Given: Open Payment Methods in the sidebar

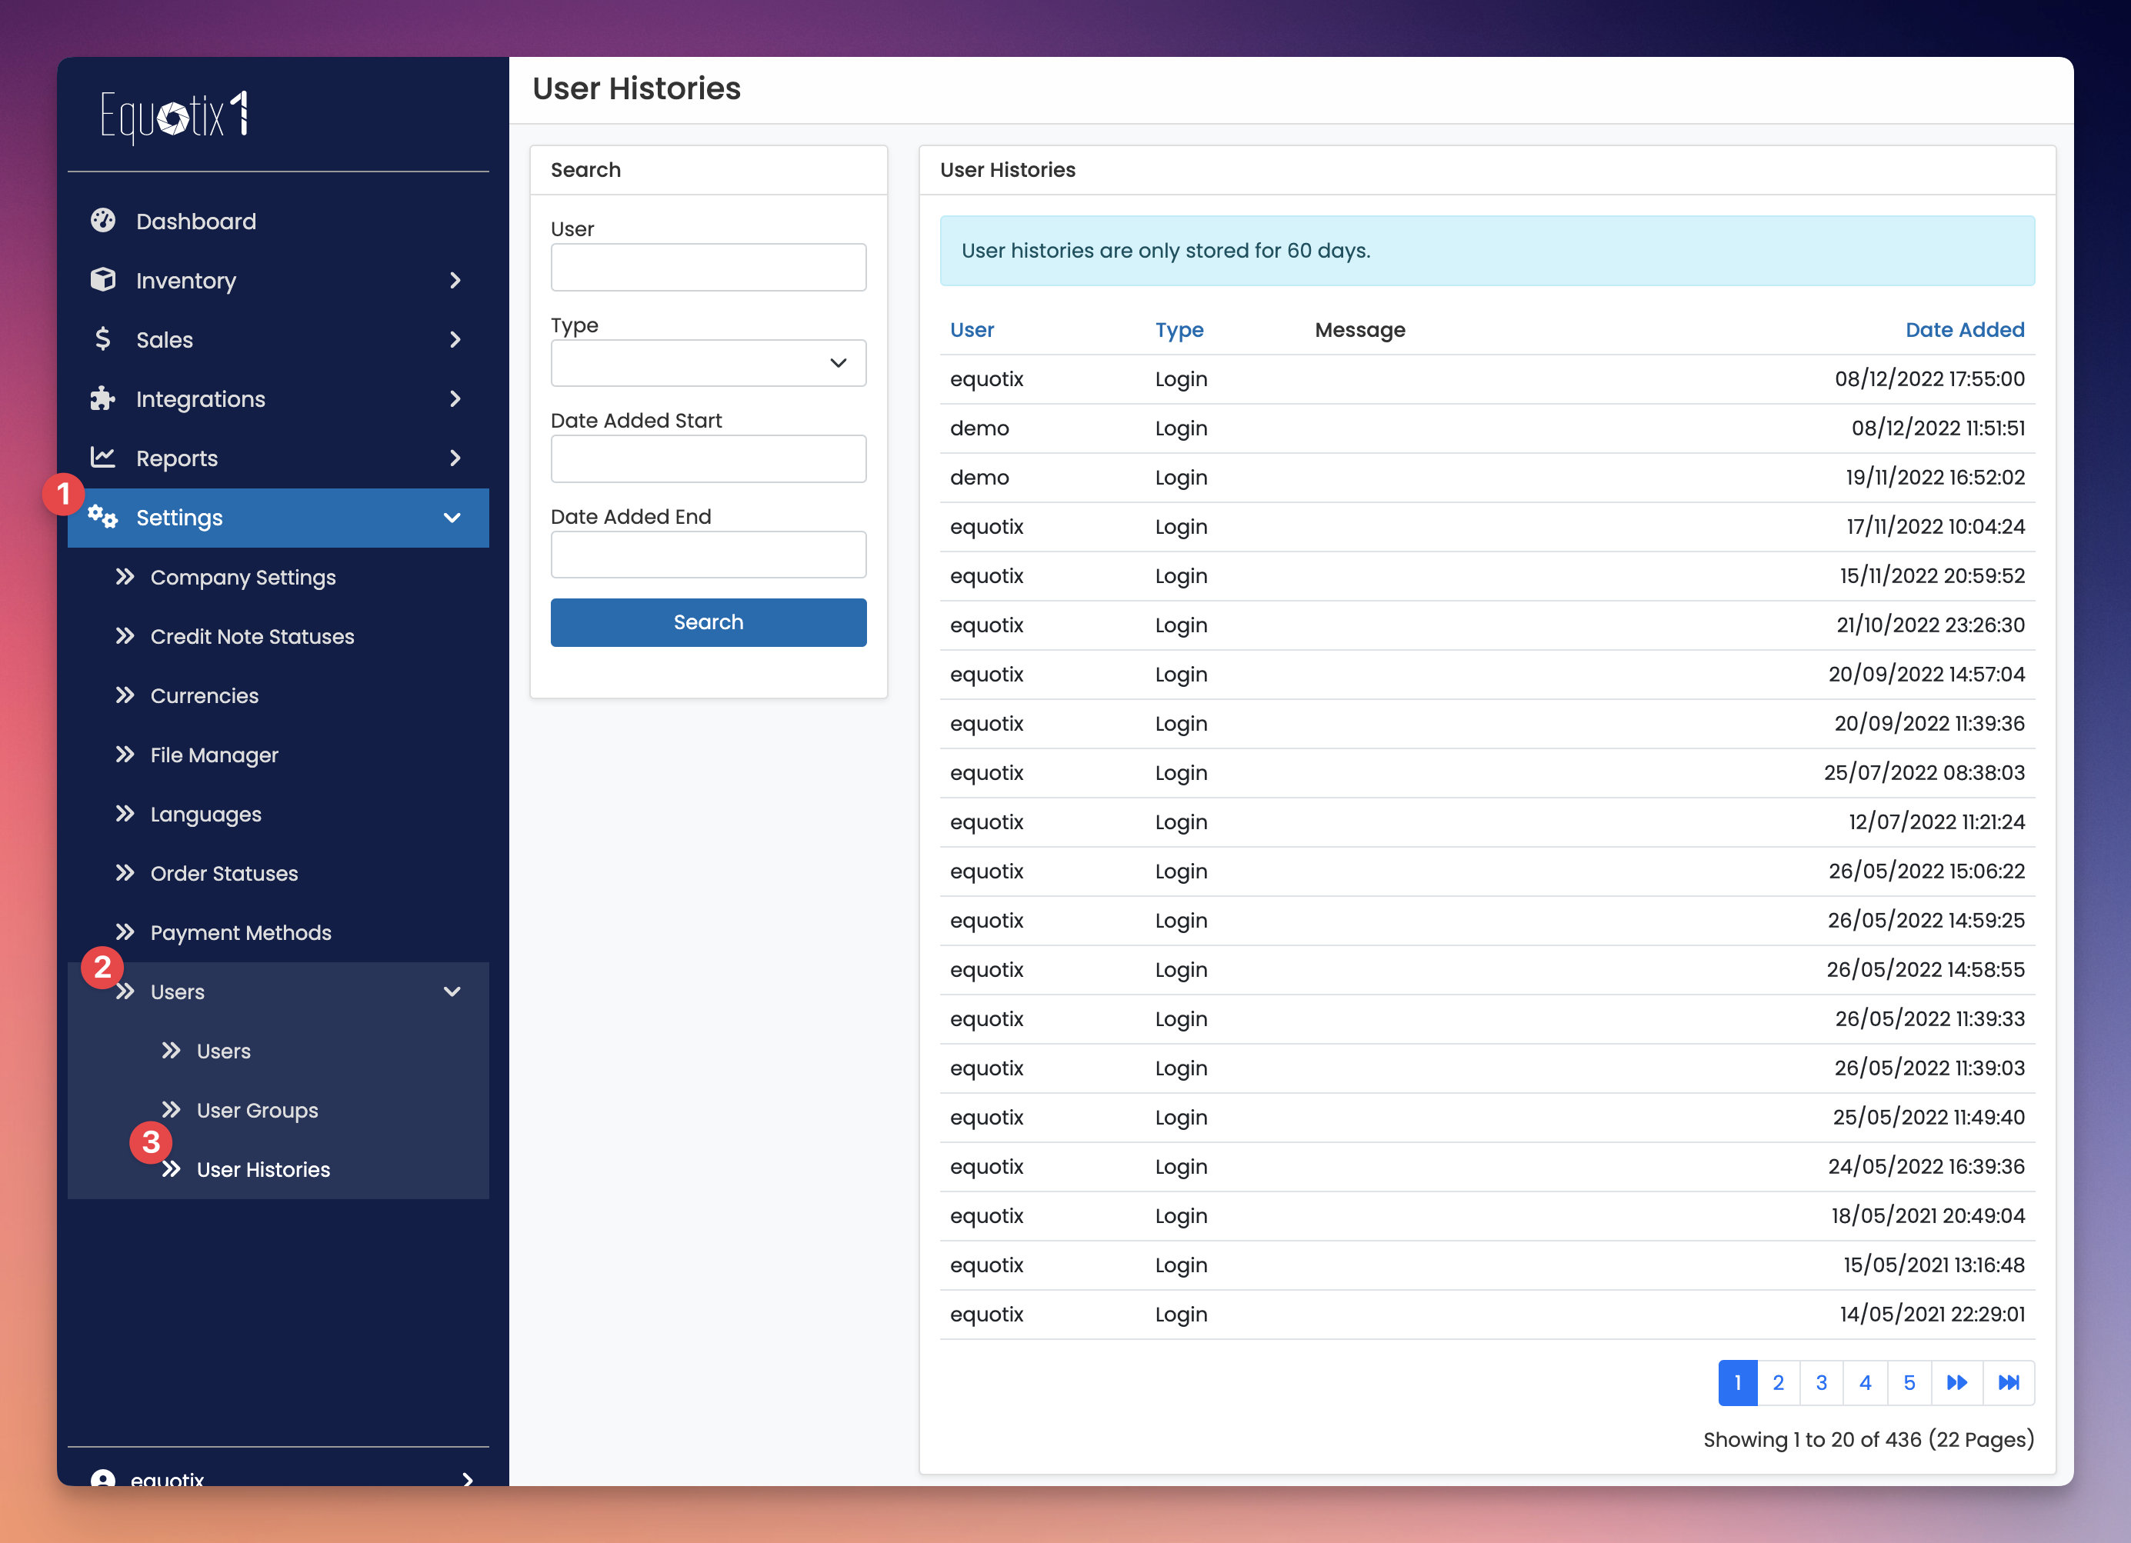Looking at the screenshot, I should tap(241, 932).
